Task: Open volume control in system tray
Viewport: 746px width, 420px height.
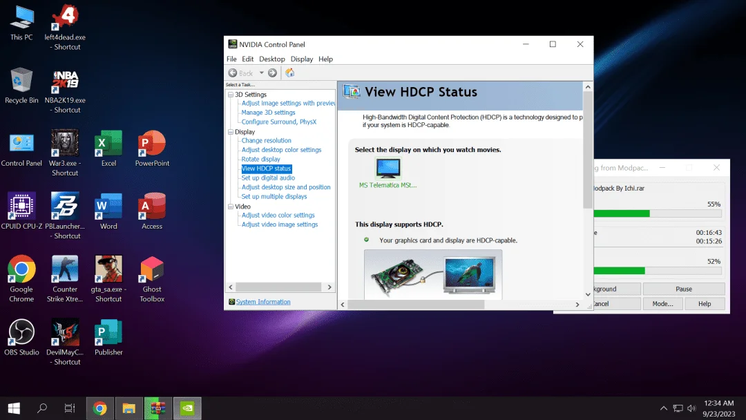Action: tap(691, 408)
